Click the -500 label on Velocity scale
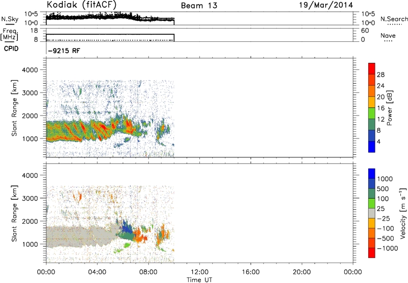 click(385, 238)
